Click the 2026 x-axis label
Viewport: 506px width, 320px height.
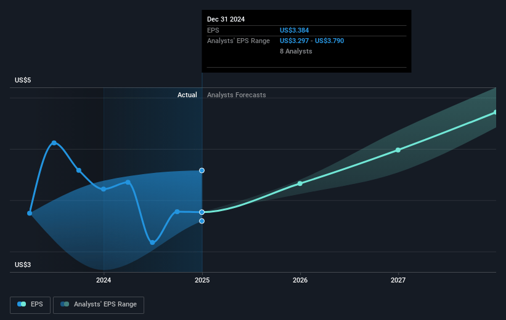pyautogui.click(x=300, y=280)
